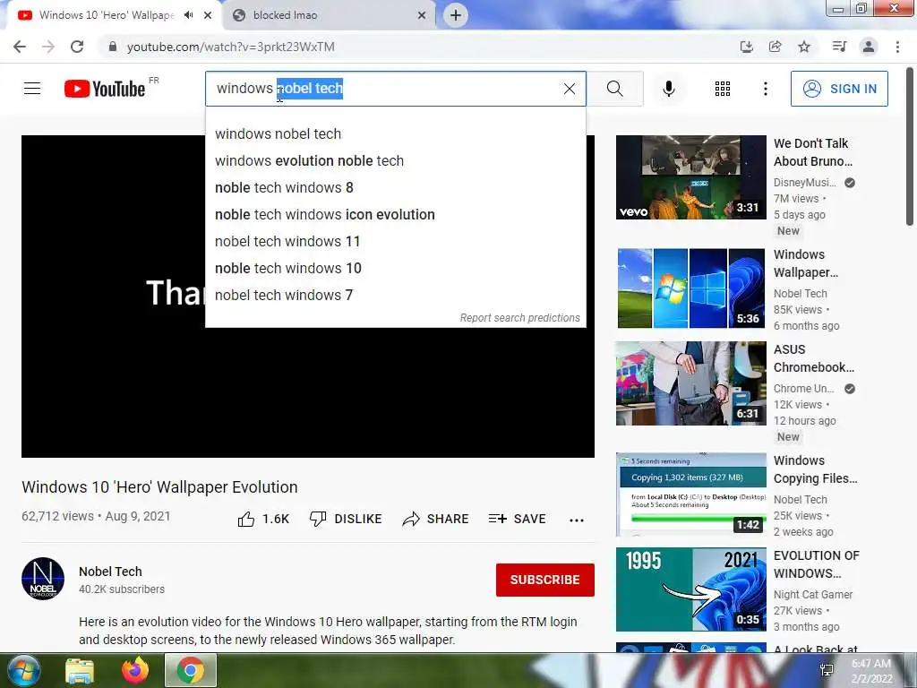Bookmark this page with the star

pos(804,47)
